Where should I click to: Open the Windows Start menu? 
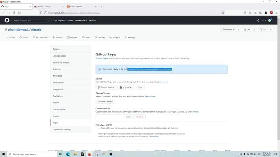tap(3, 154)
